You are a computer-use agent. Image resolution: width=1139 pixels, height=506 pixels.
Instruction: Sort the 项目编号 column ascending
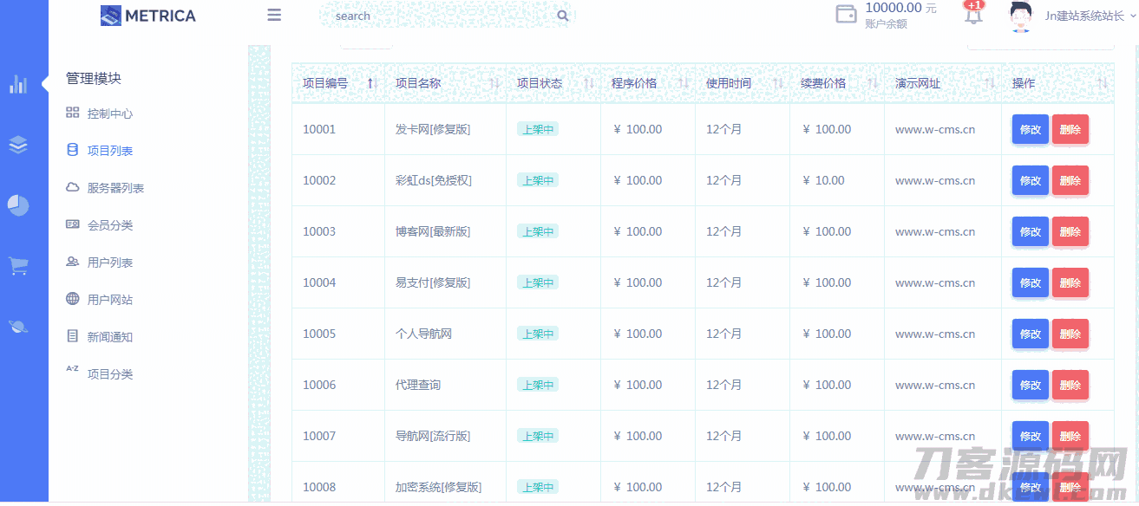[371, 83]
